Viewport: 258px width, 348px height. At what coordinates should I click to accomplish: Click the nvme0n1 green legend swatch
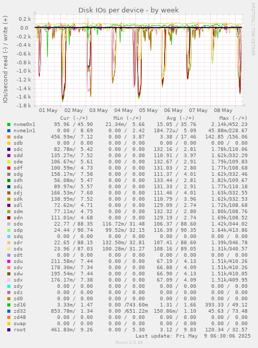(x=9, y=124)
